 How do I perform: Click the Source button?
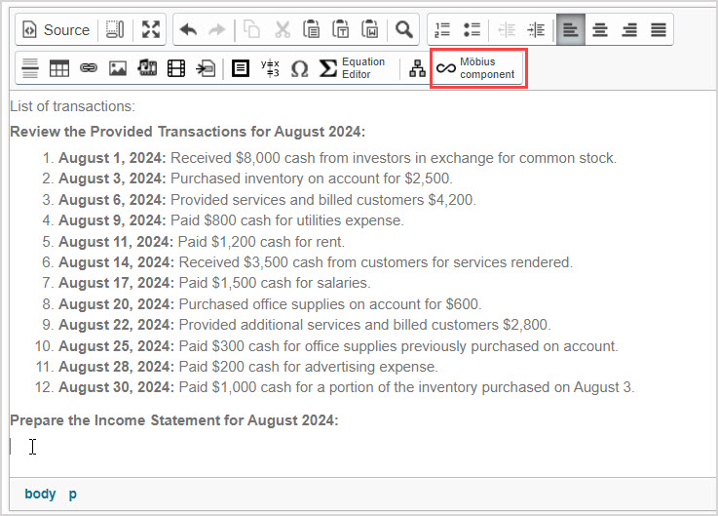coord(57,30)
